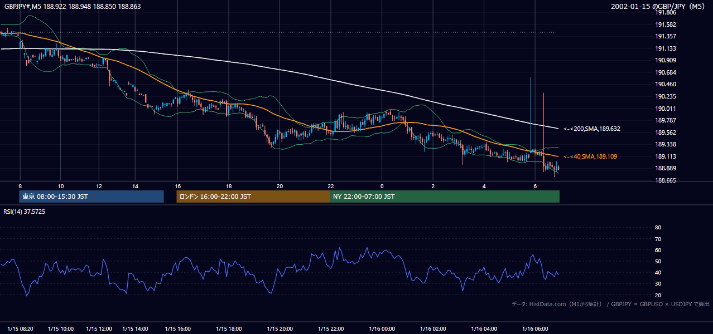The width and height of the screenshot is (713, 334).
Task: Click the price axis value 190.909
Action: [665, 60]
